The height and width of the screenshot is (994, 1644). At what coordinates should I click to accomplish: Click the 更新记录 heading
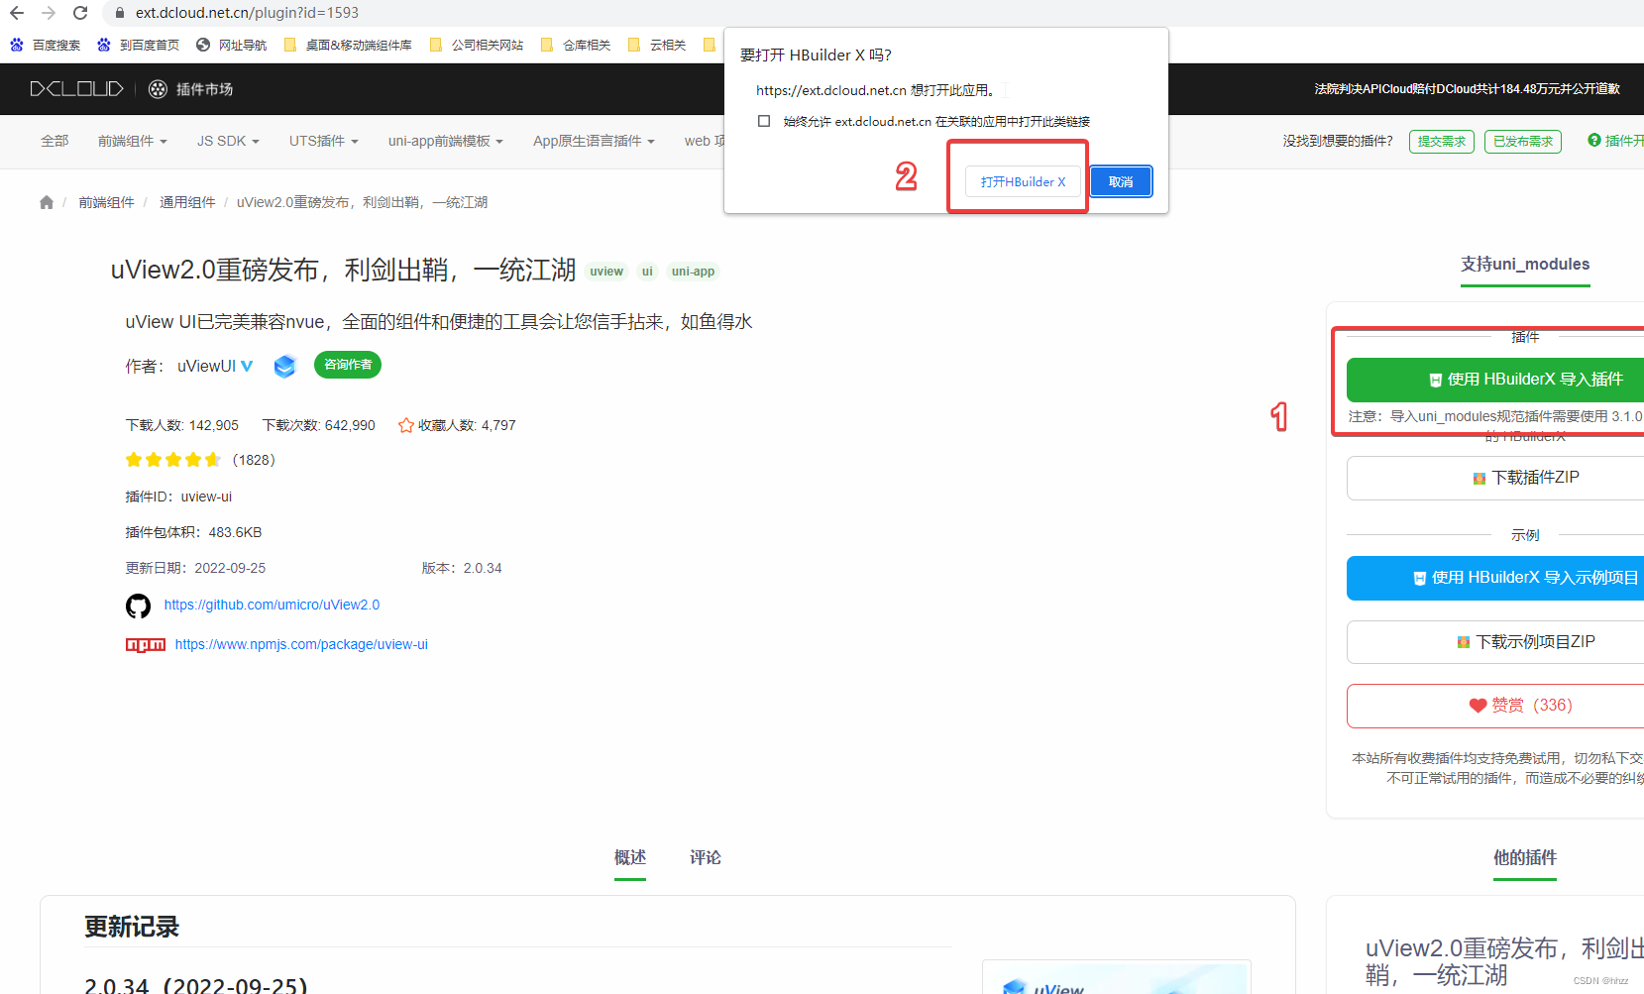132,927
